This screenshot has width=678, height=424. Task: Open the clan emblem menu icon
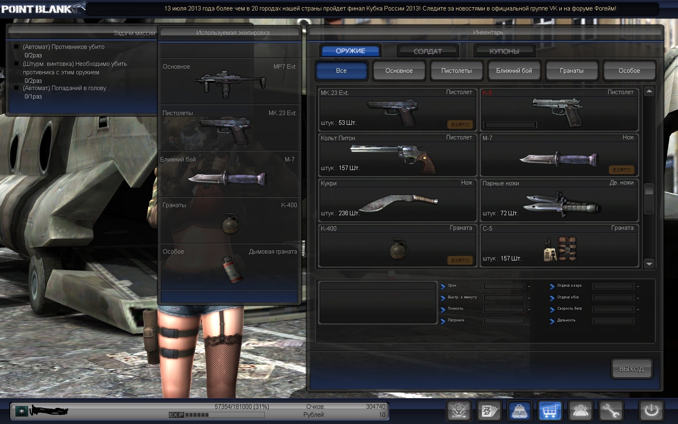(459, 411)
